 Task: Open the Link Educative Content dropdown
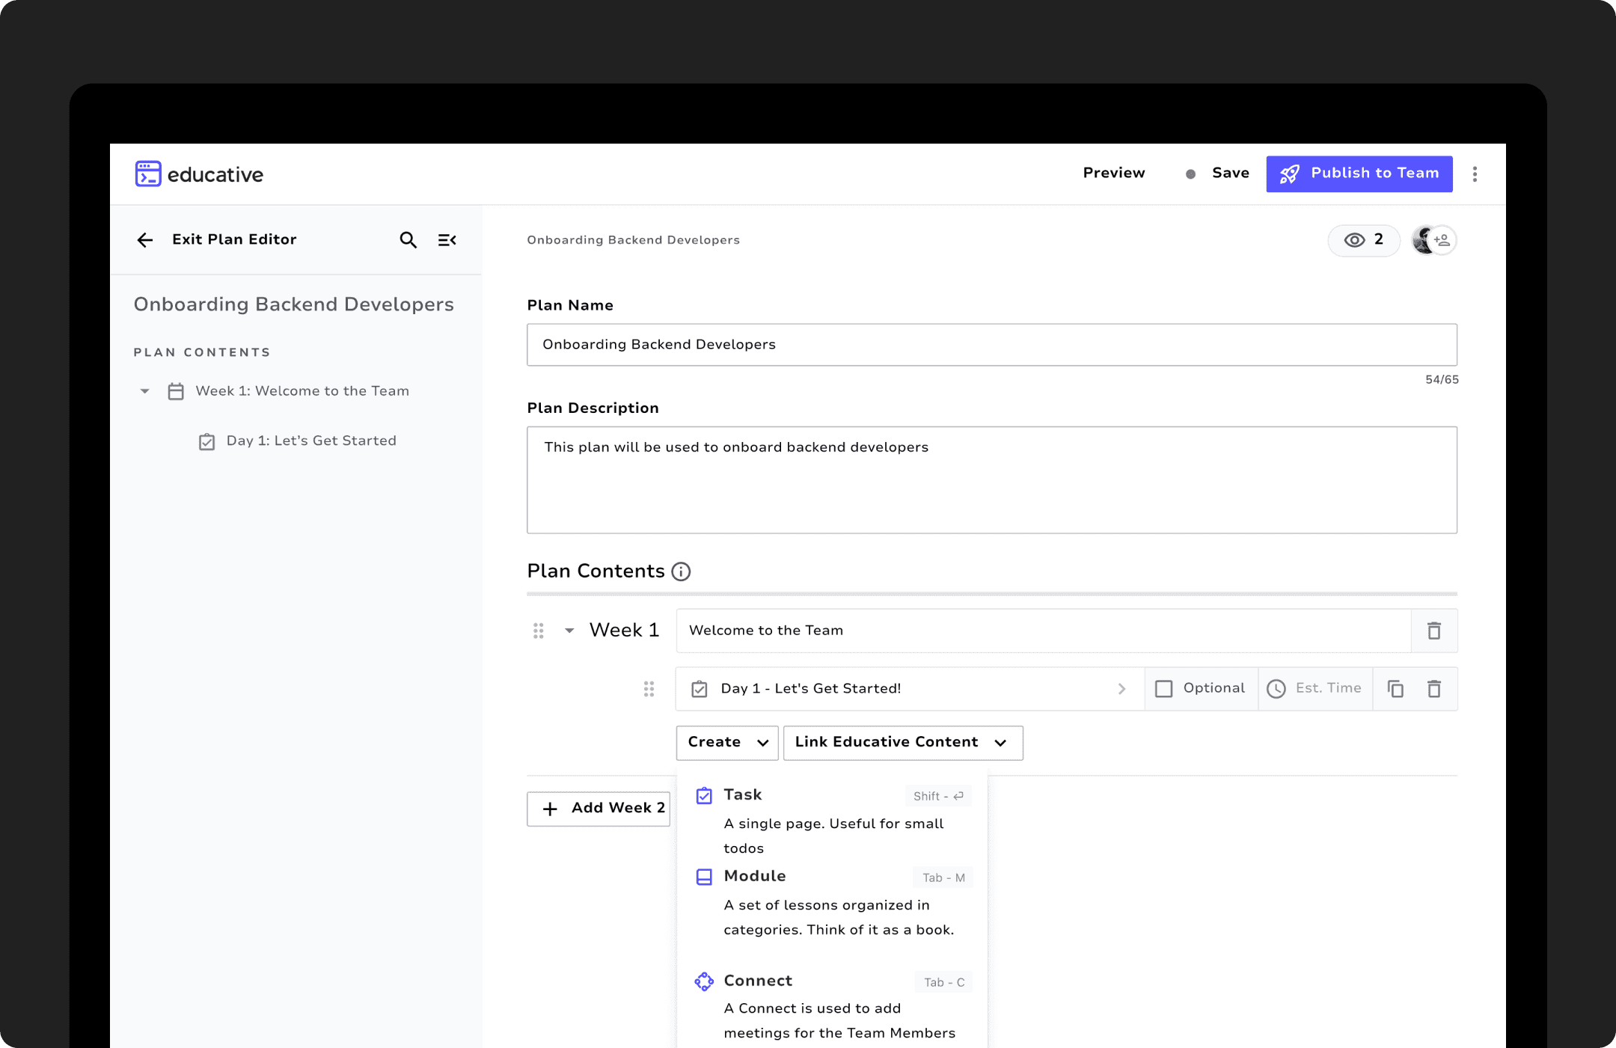click(902, 742)
